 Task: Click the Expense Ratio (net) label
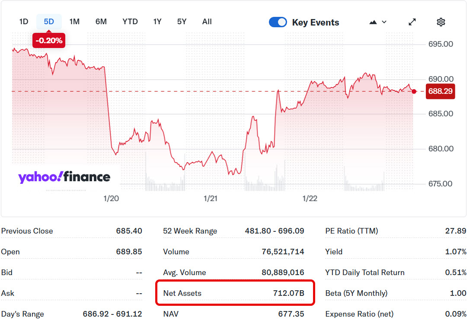[358, 314]
